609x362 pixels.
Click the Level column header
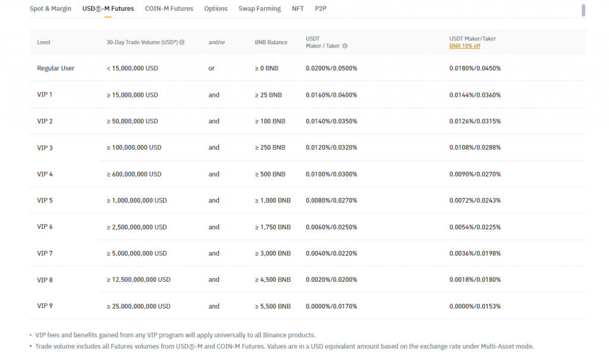click(43, 43)
